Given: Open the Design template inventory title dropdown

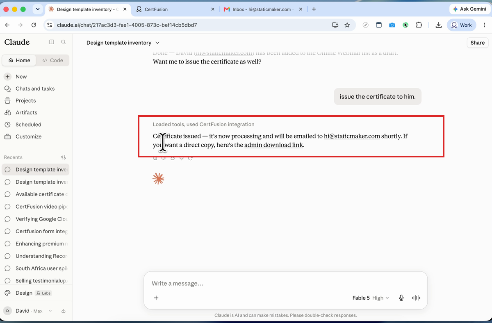Looking at the screenshot, I should [x=123, y=43].
